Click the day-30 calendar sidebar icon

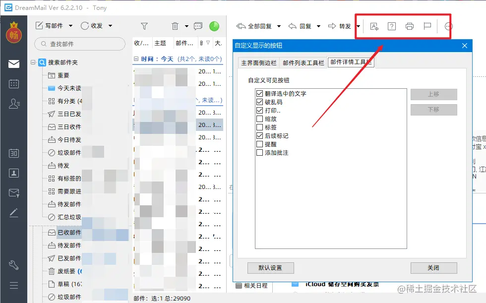14,153
